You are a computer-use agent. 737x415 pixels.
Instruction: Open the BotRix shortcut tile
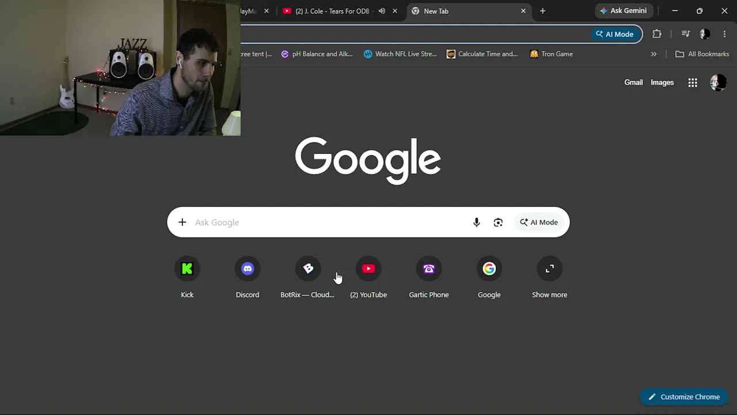tap(307, 278)
